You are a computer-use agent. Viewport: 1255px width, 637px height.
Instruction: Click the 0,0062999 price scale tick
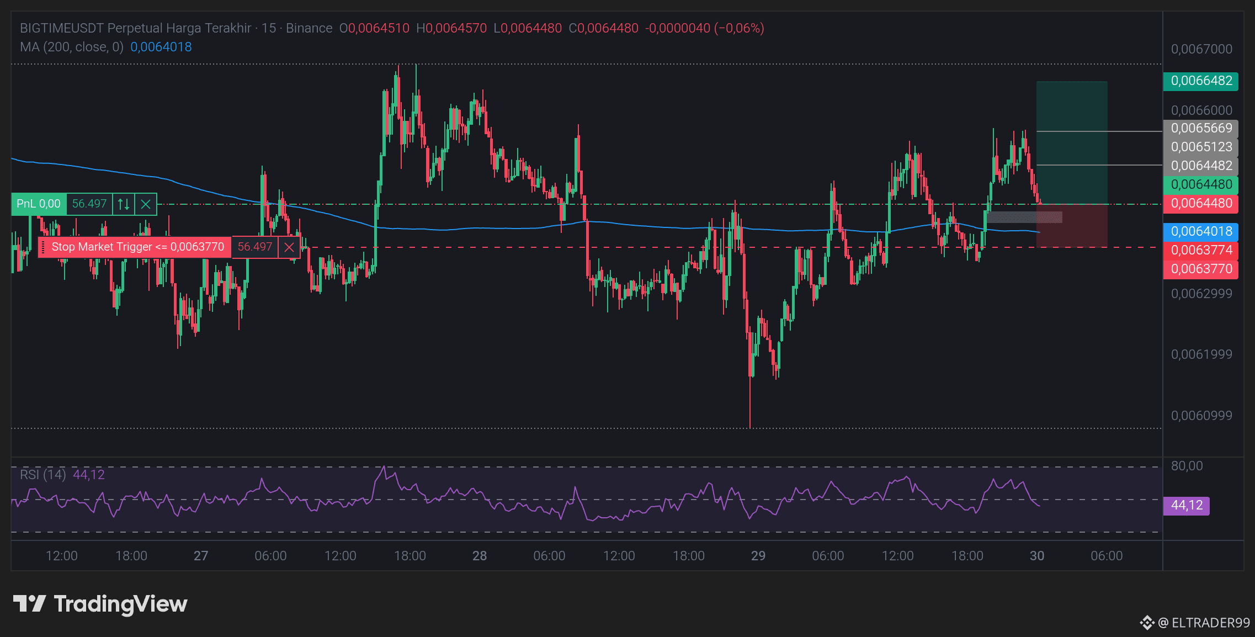pyautogui.click(x=1201, y=294)
